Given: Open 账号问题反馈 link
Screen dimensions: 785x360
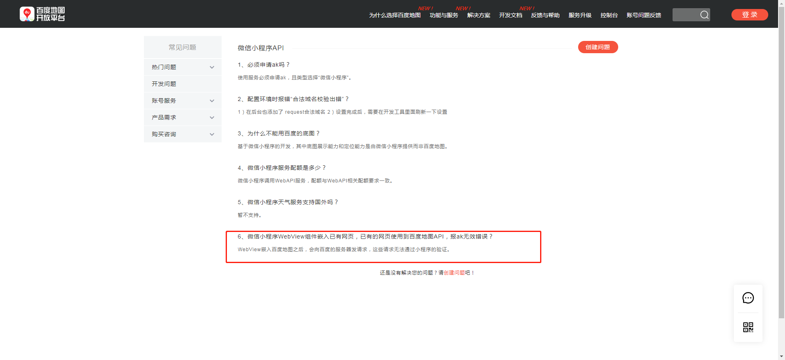Looking at the screenshot, I should pos(644,15).
